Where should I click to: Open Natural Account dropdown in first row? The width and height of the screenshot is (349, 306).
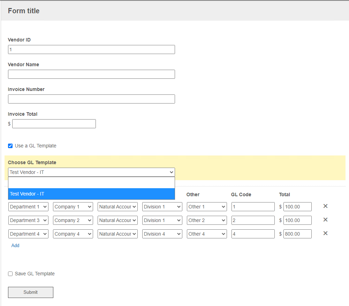coord(117,207)
